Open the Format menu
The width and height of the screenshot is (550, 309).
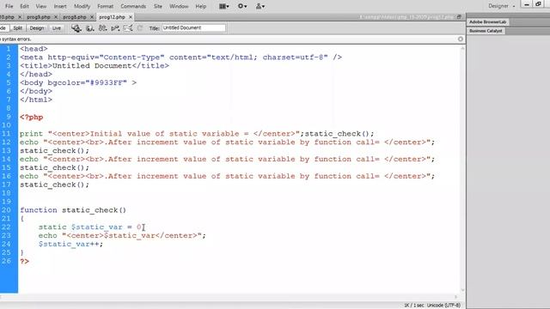(105, 6)
